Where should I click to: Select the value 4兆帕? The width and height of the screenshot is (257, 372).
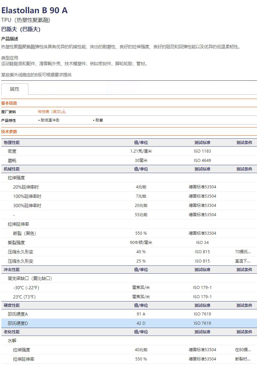pyautogui.click(x=141, y=187)
